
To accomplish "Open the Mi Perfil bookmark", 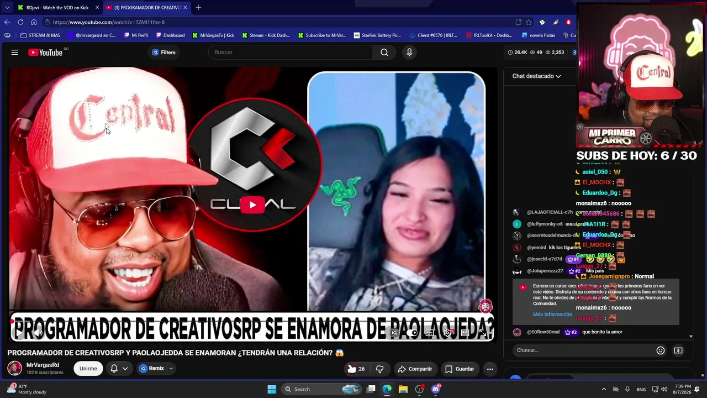I will coord(135,35).
